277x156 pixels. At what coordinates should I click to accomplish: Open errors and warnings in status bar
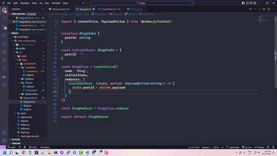tap(33, 147)
